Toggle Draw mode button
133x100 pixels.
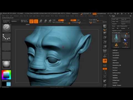click(36, 21)
